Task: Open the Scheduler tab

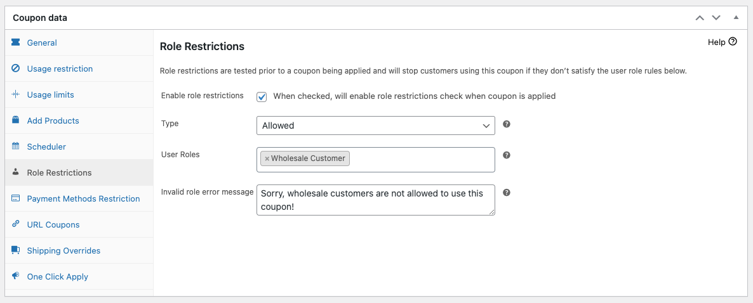Action: point(79,146)
